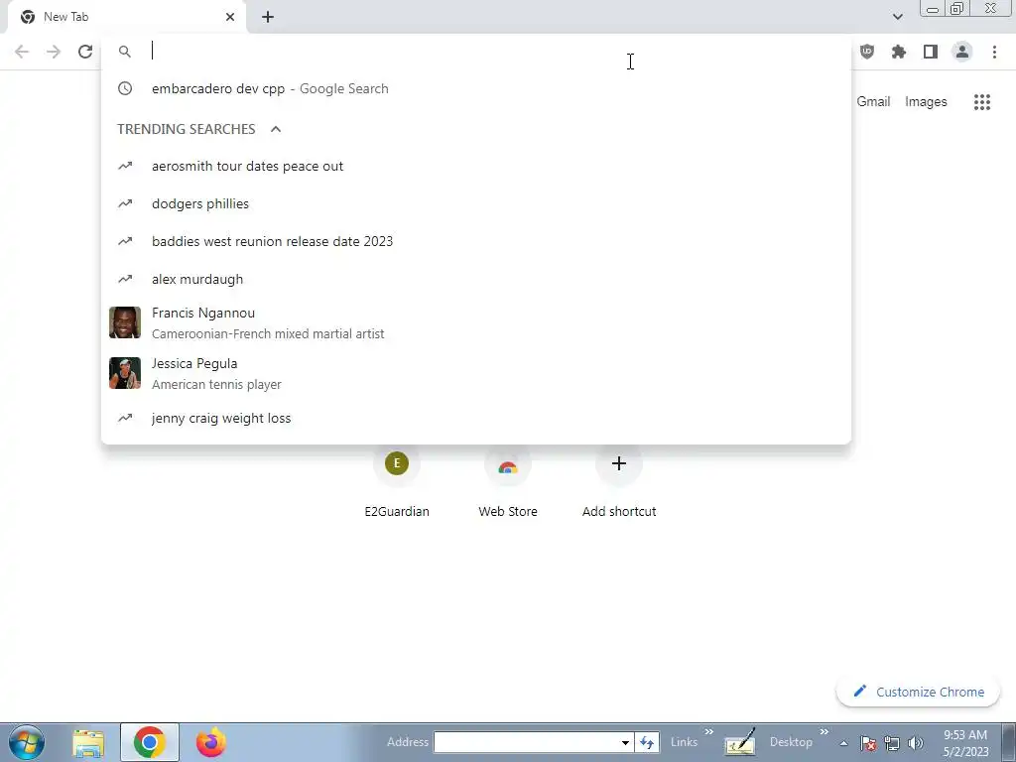
Task: Reload the page with the refresh icon
Action: (x=85, y=52)
